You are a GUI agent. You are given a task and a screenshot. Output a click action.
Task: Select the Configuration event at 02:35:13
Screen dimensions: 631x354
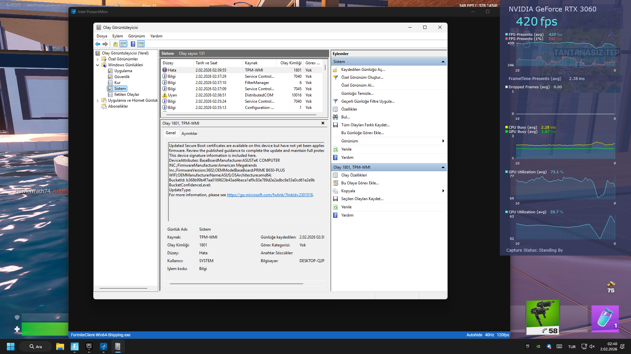pos(242,108)
